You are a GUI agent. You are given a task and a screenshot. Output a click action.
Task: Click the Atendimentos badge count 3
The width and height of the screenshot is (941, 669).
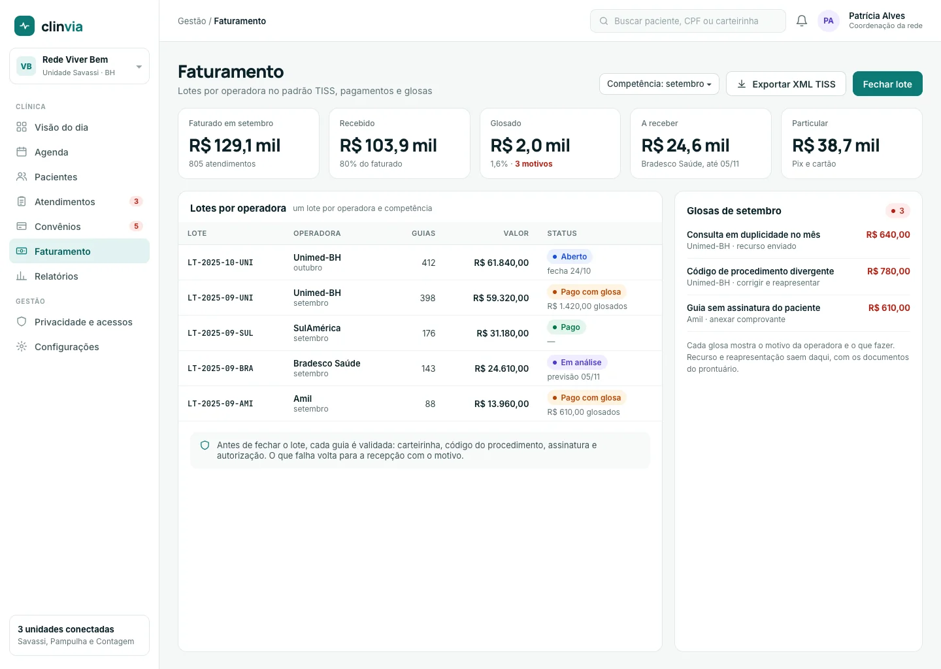[x=136, y=201]
